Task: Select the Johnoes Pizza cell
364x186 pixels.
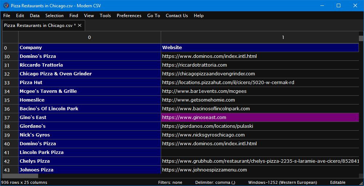Action: [89, 170]
